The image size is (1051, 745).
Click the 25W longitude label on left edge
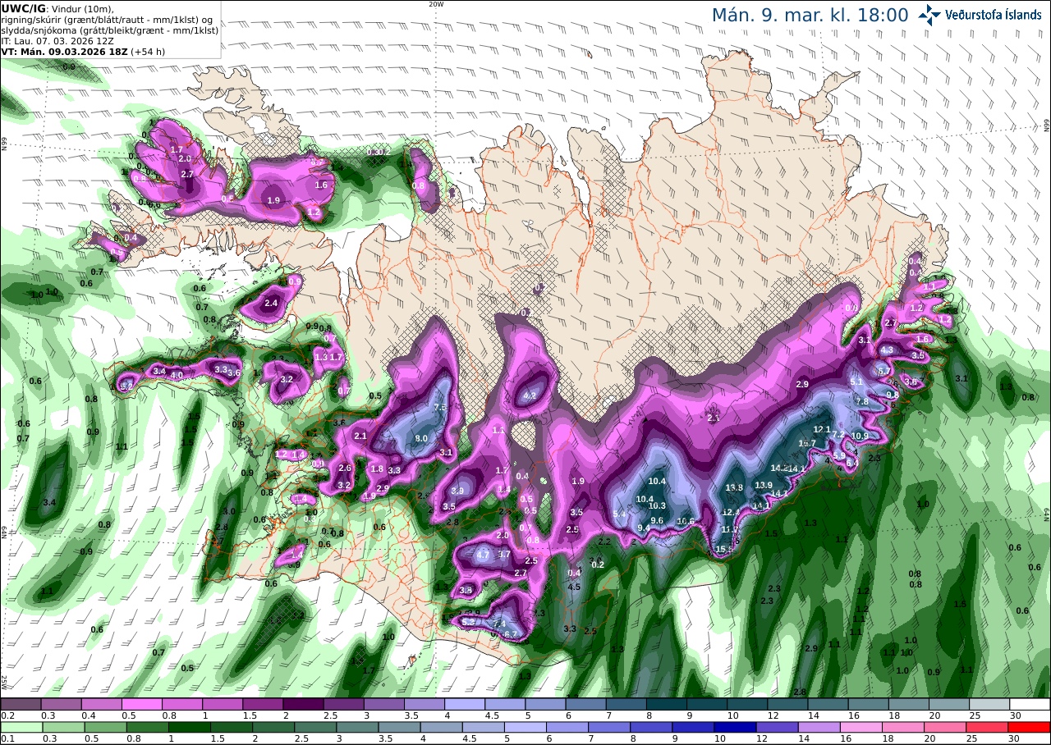coord(4,683)
